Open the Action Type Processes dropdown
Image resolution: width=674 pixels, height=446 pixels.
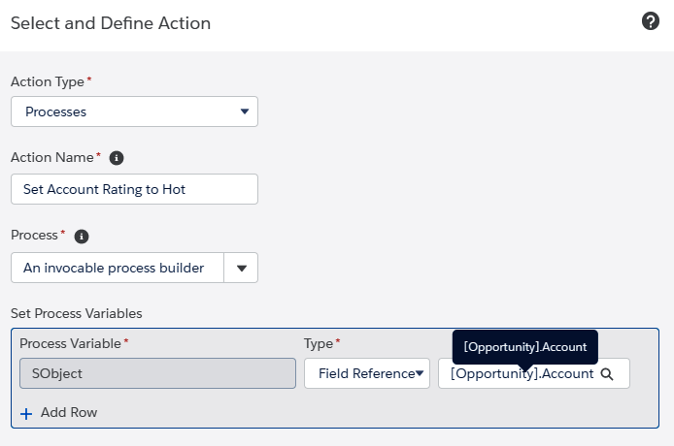tap(135, 111)
